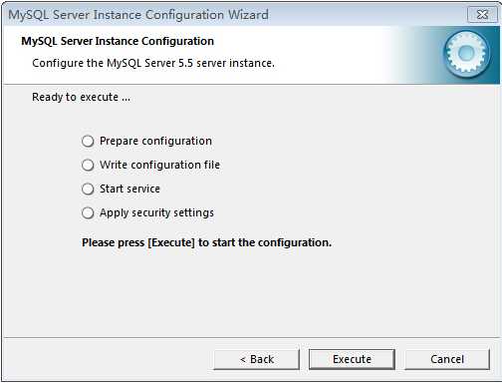Click the Start service label text
This screenshot has height=383, width=502.
[129, 189]
